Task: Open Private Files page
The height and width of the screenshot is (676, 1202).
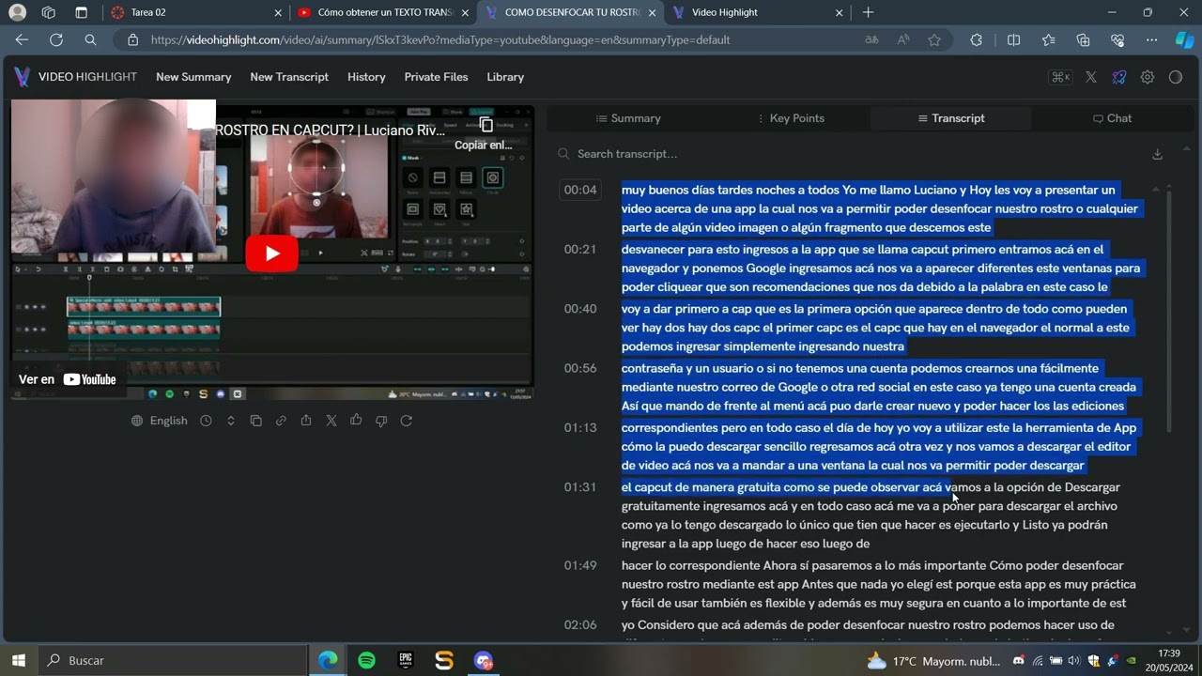Action: click(436, 77)
